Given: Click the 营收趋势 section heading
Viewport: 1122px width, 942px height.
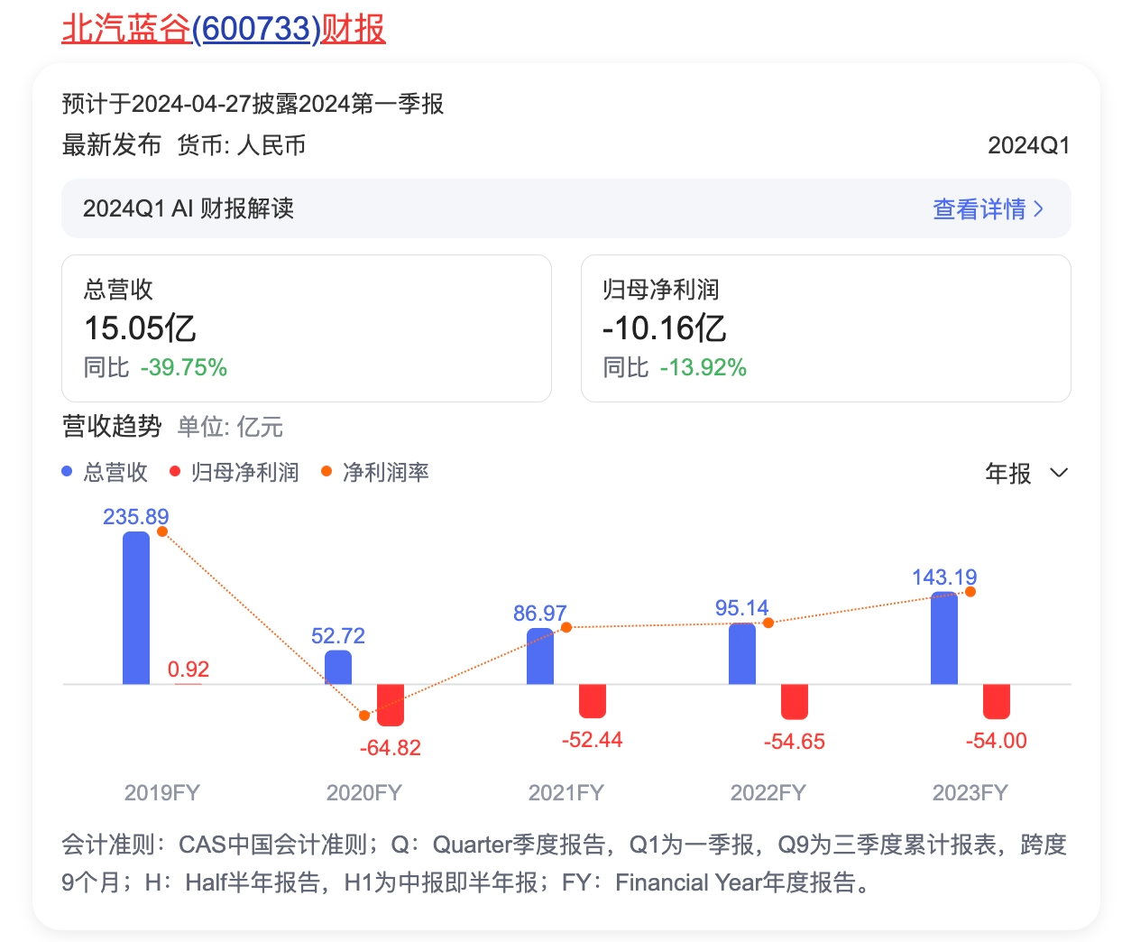Looking at the screenshot, I should [x=112, y=426].
